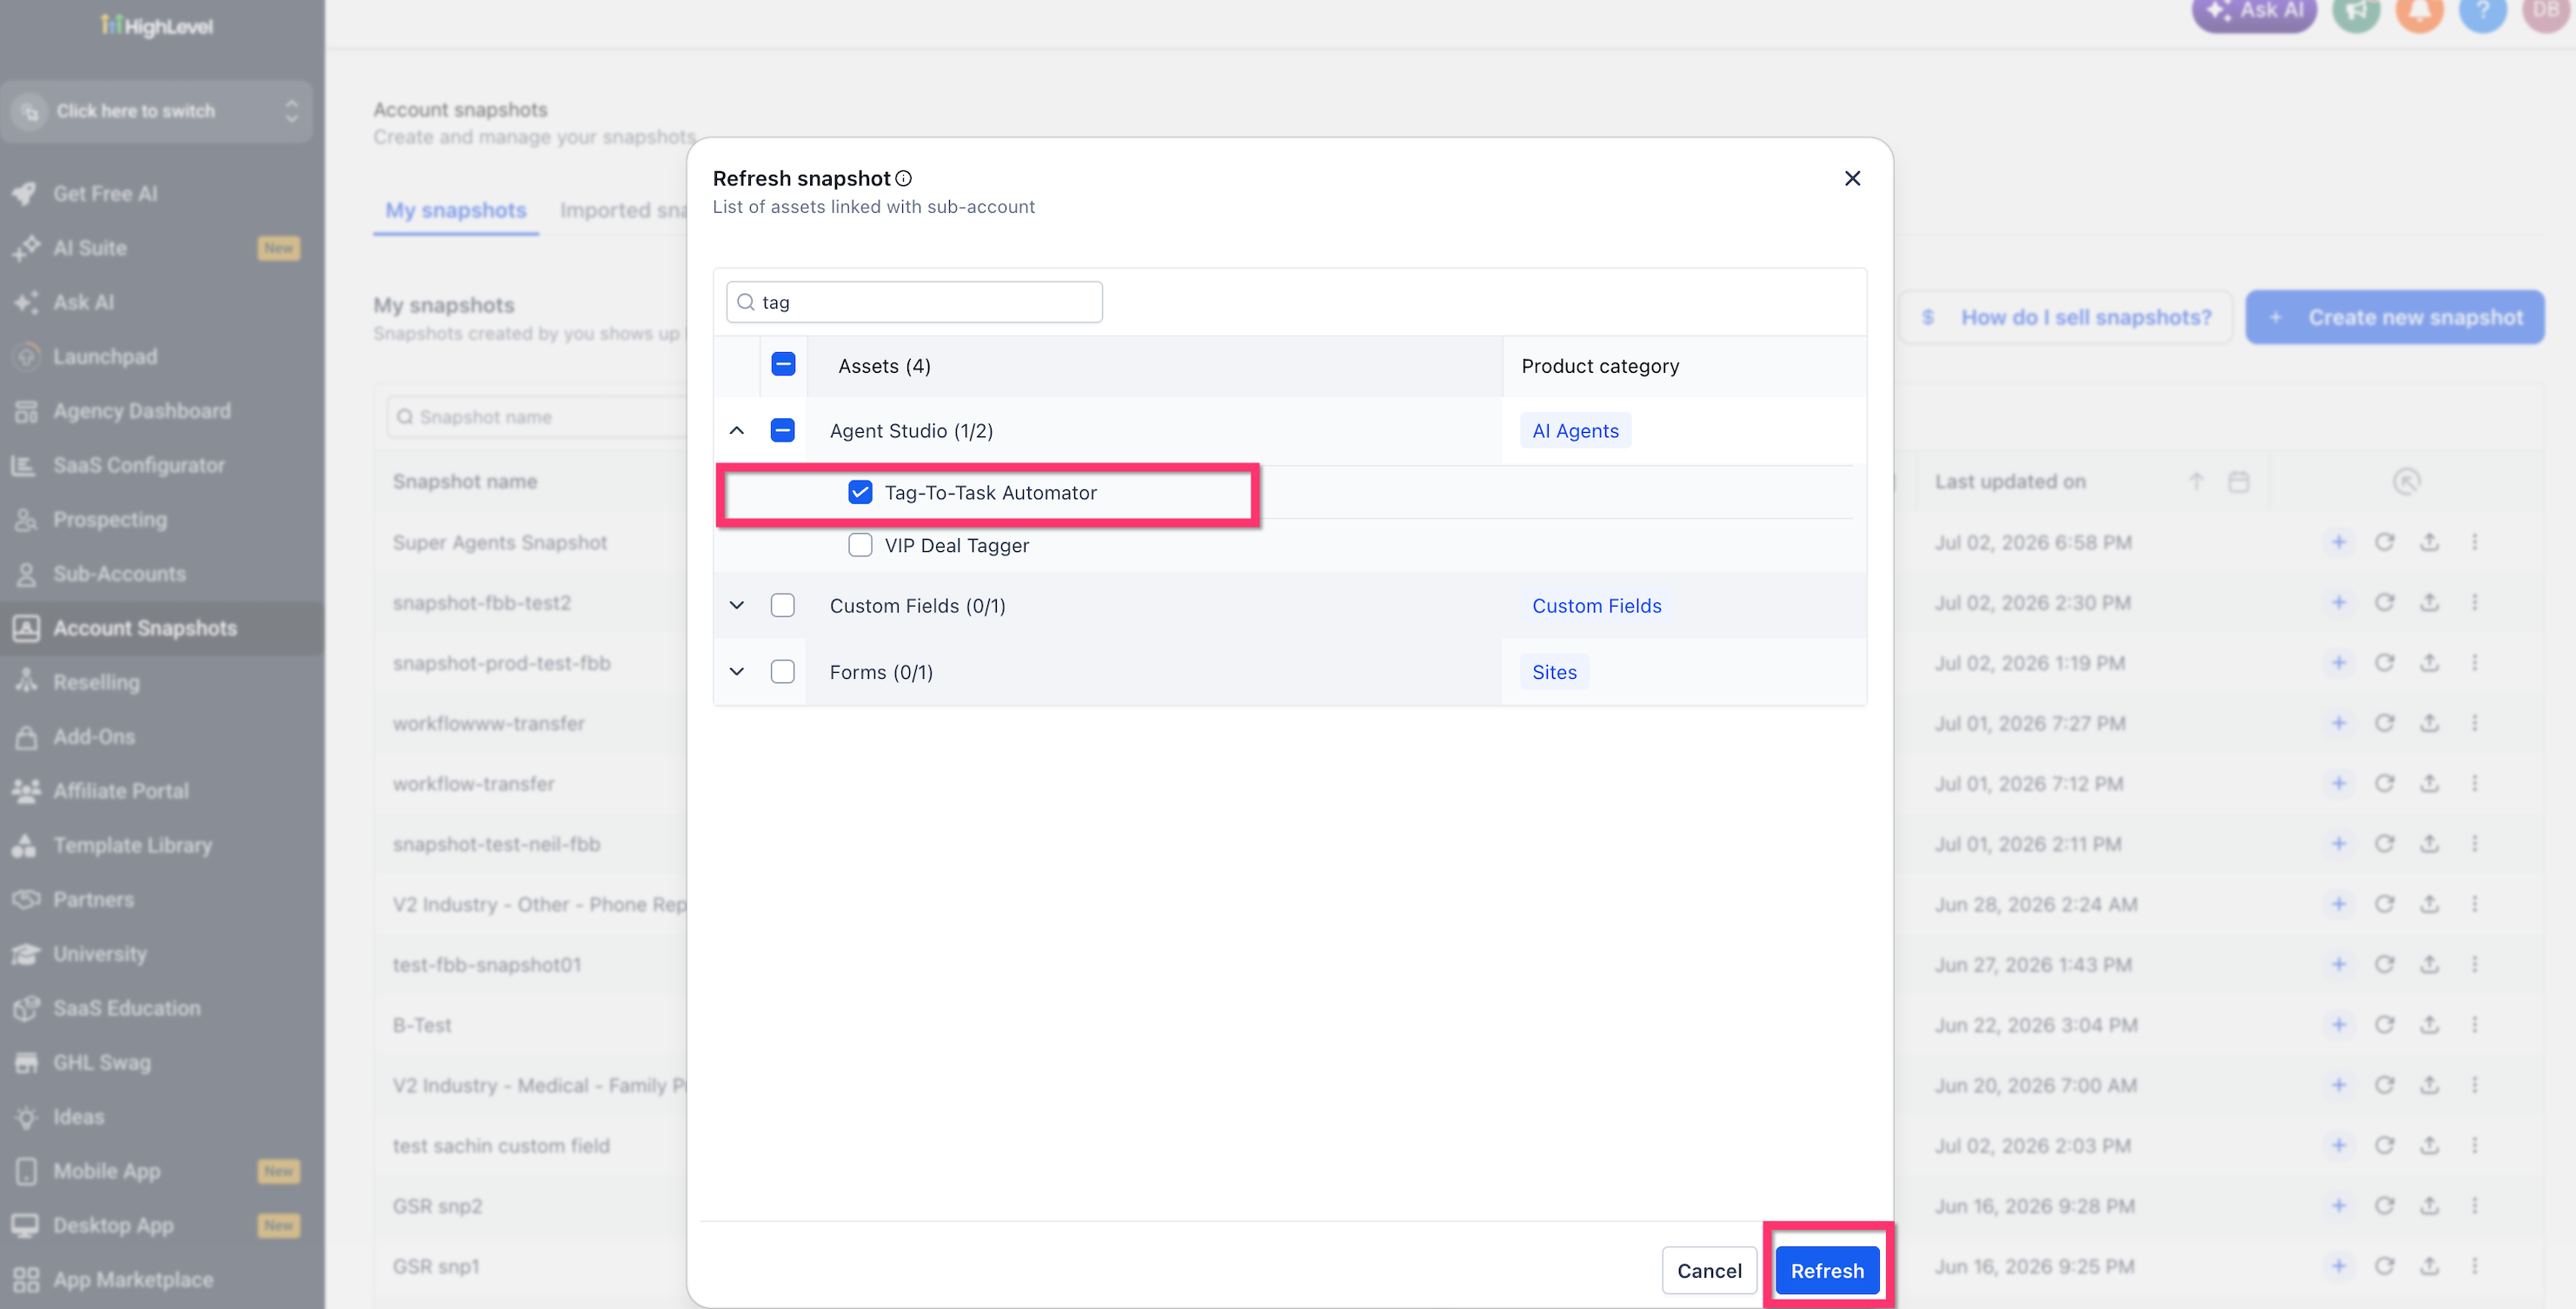Screen dimensions: 2576x1309
Task: Open the notifications bell icon
Action: [x=2420, y=12]
